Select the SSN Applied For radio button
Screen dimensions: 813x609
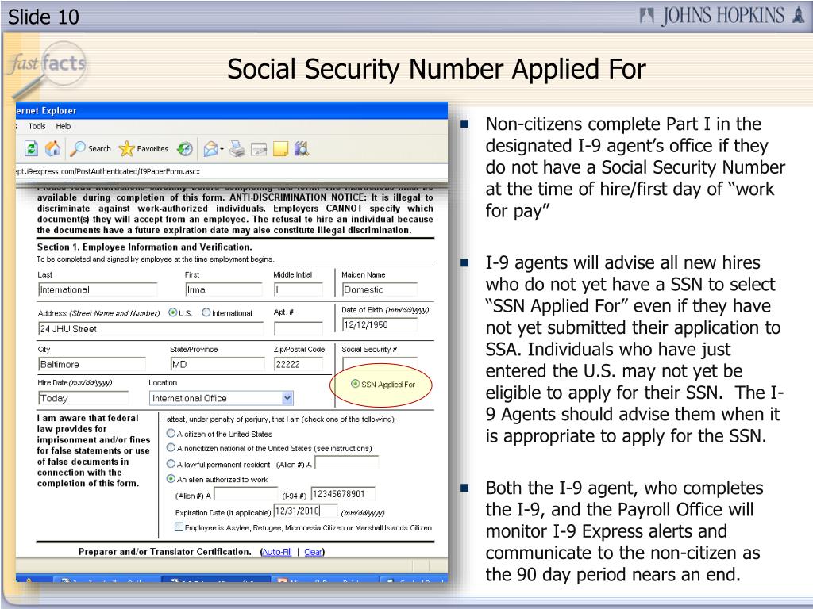[x=355, y=384]
